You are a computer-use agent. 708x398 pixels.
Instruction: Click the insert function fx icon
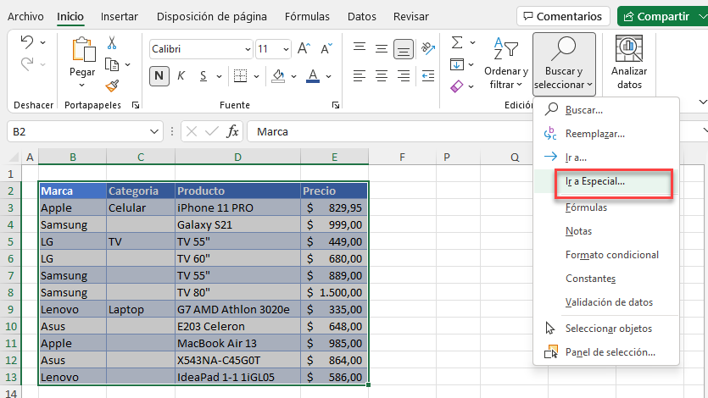point(232,131)
